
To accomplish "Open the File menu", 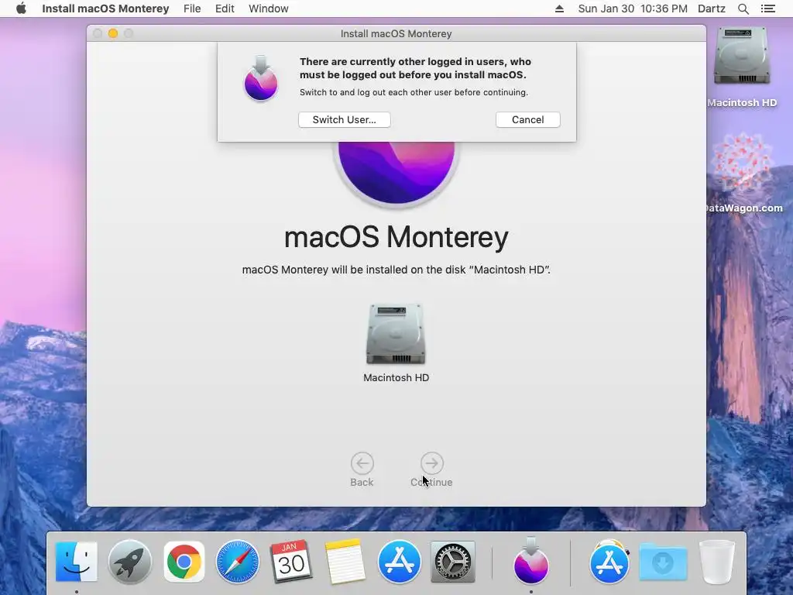I will [192, 9].
